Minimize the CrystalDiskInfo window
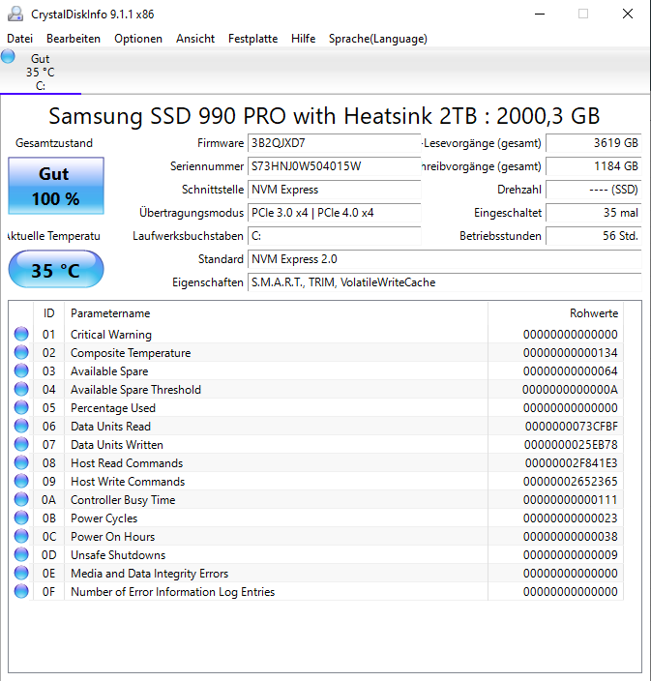This screenshot has width=651, height=681. (540, 14)
